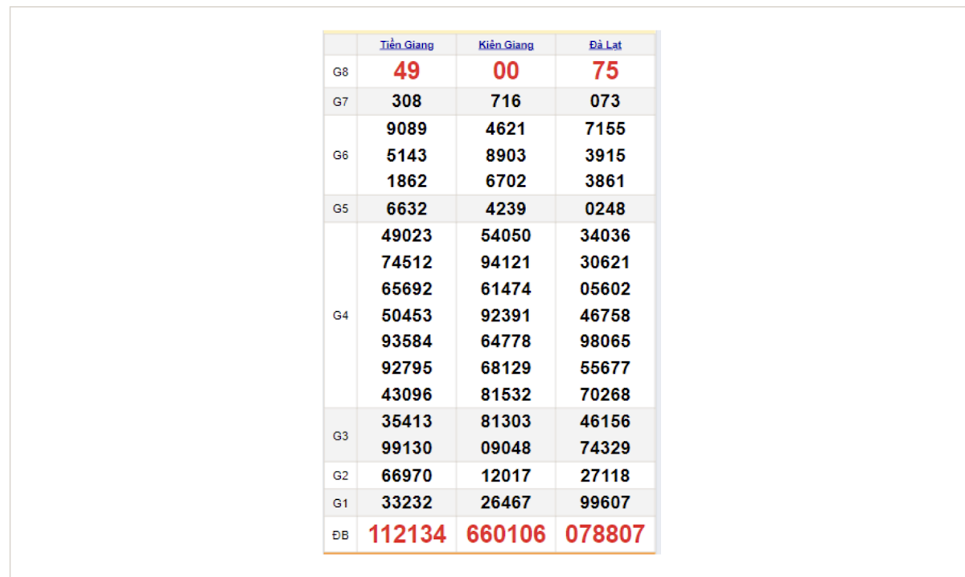Click G4 number 50453
965x577 pixels.
pyautogui.click(x=407, y=315)
